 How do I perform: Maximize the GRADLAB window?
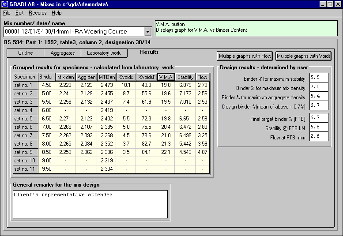330,4
